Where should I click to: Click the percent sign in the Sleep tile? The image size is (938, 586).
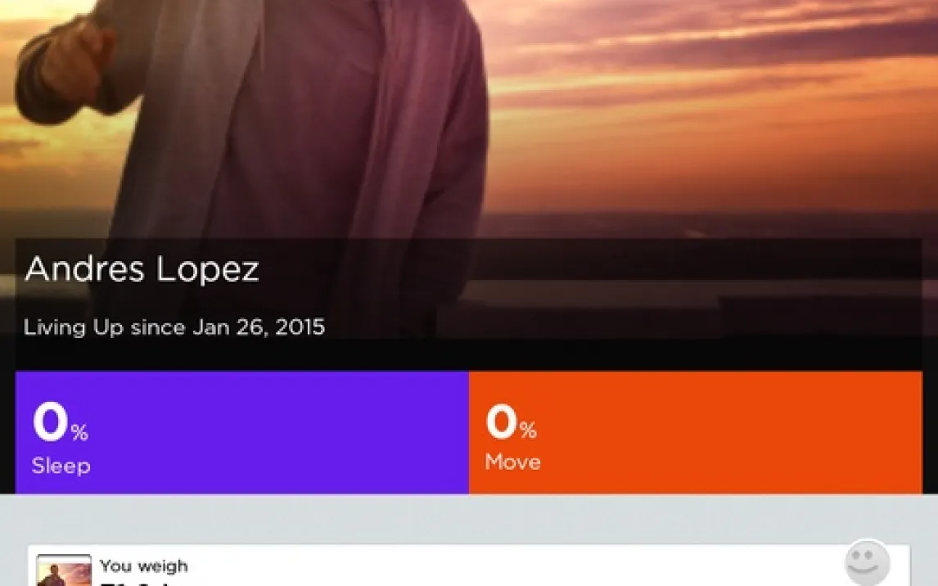(79, 432)
